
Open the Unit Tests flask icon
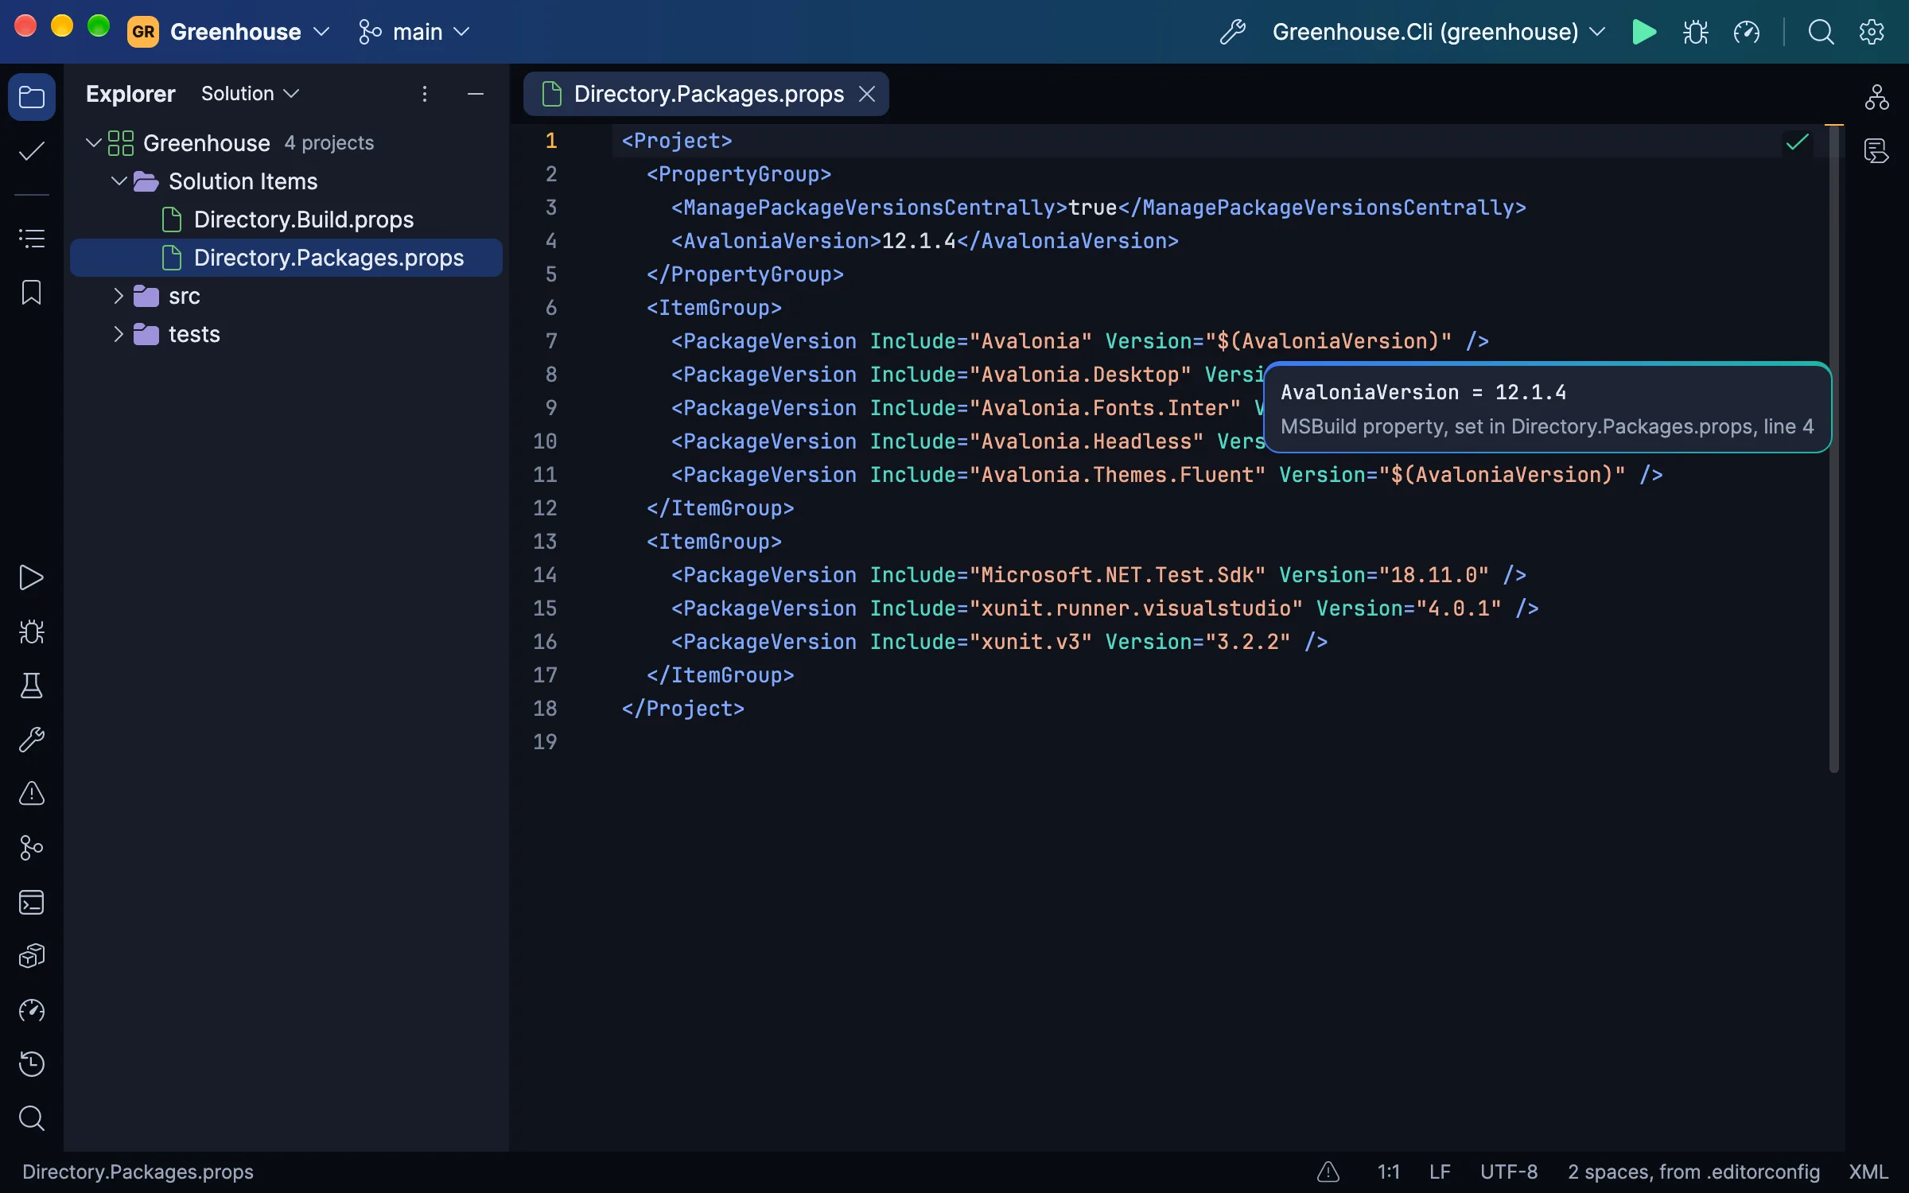(x=32, y=686)
